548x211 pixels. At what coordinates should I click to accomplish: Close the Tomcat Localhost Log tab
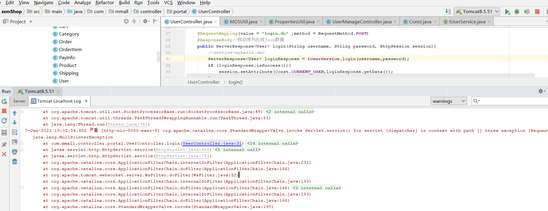(x=86, y=101)
